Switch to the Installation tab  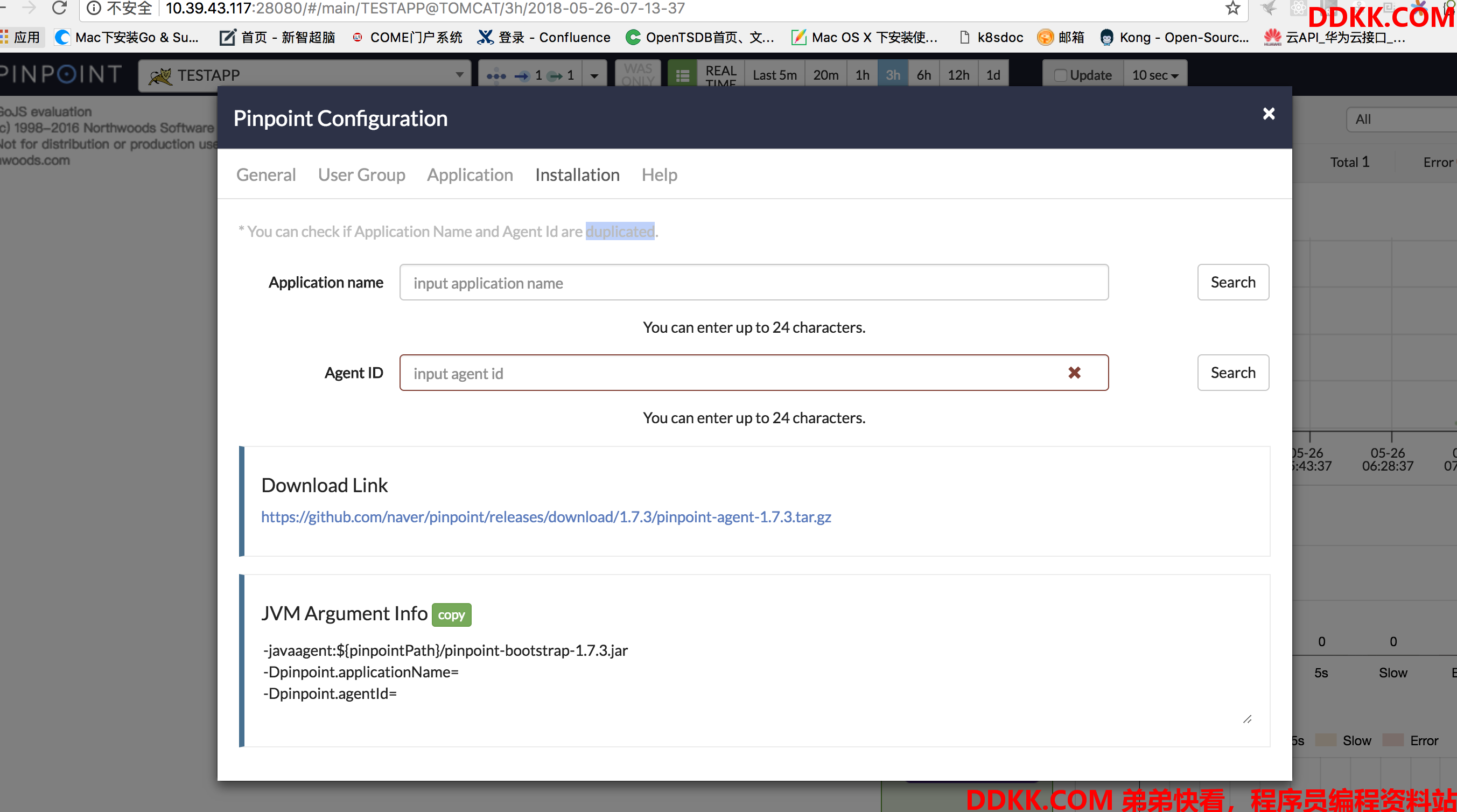(x=577, y=174)
